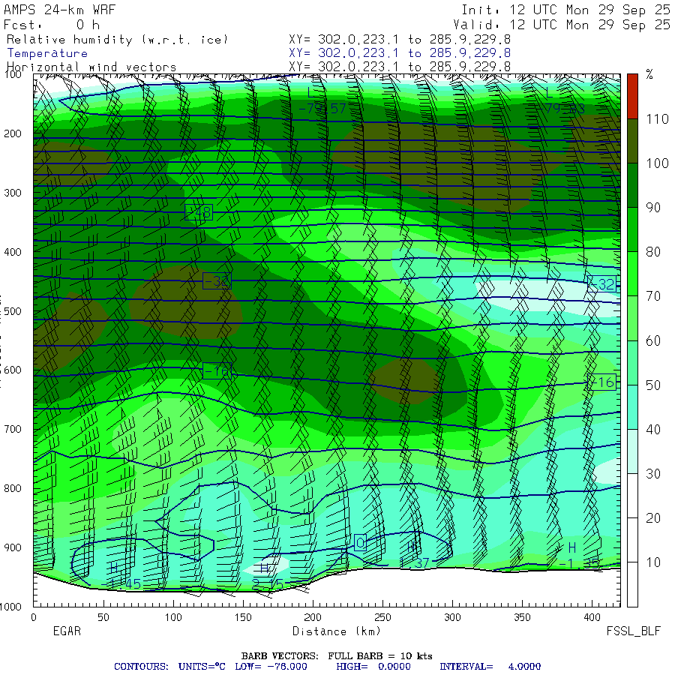Select the left boxed -16 contour label

[217, 371]
